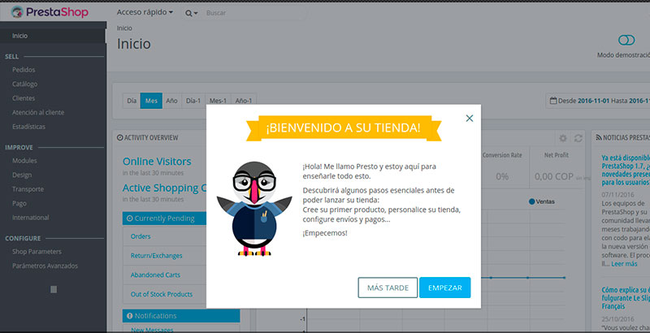Select the Mes date range button
The height and width of the screenshot is (333, 650).
[151, 101]
